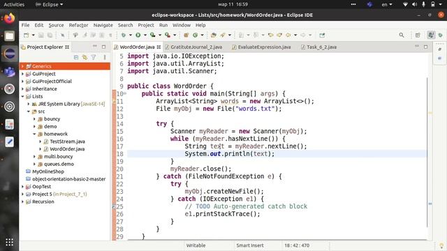Show Applications grid in the dock
447x251 pixels.
click(9, 242)
